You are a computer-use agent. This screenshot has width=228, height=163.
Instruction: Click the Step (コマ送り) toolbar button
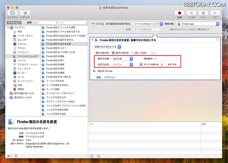tap(191, 13)
